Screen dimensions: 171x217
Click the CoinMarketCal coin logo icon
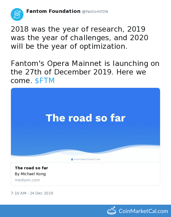pyautogui.click(x=112, y=211)
